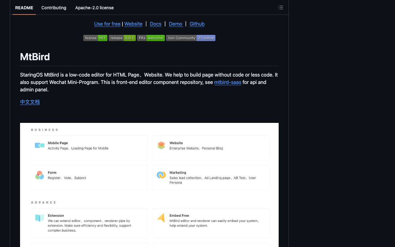Click the Extension card title
Screen dimensions: 395x247
[x=56, y=216]
